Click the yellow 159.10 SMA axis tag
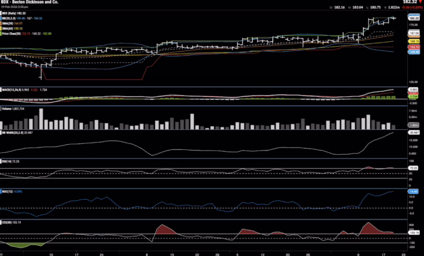424x256 pixels. (414, 41)
